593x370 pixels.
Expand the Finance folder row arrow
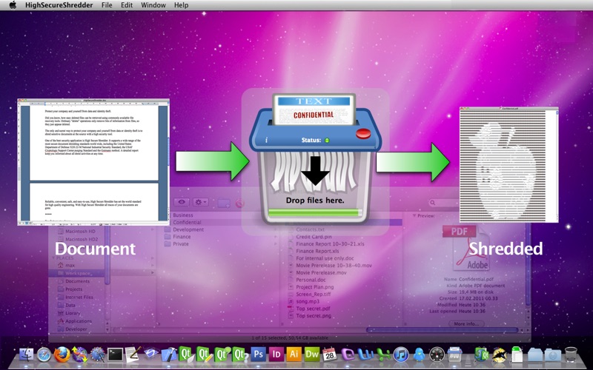[x=276, y=237]
